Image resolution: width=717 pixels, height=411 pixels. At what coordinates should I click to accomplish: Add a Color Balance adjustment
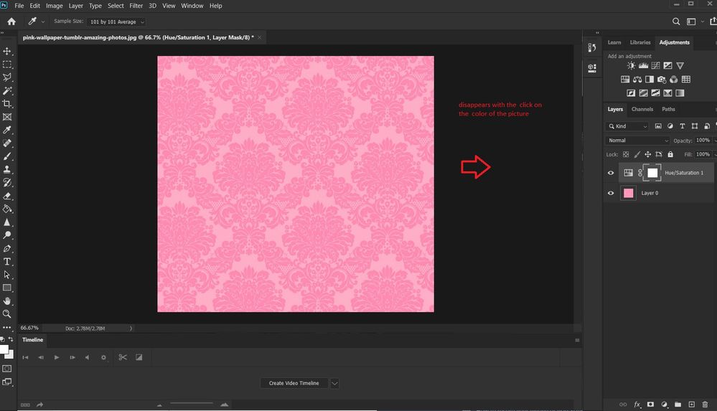(x=637, y=80)
